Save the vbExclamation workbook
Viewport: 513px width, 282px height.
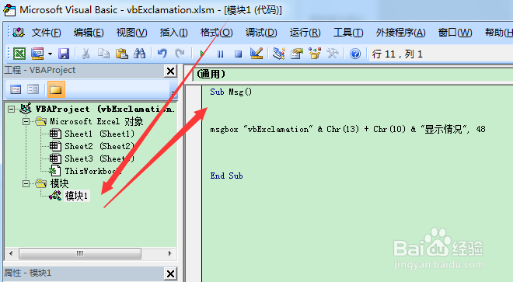[64, 54]
